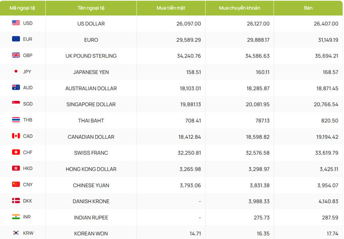Click the 'Mã ngoại tệ' column header
The width and height of the screenshot is (344, 239).
22,8
